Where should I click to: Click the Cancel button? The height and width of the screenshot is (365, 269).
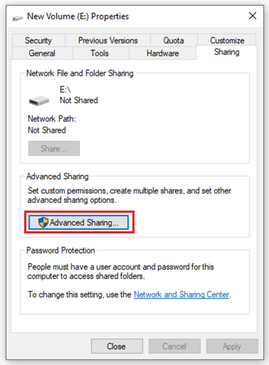(175, 346)
